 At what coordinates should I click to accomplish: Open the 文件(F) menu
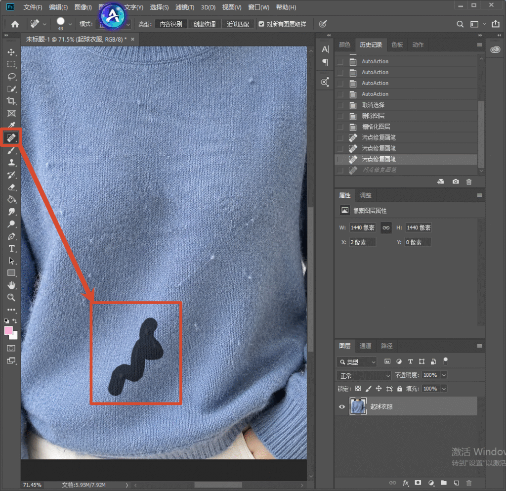pyautogui.click(x=33, y=7)
